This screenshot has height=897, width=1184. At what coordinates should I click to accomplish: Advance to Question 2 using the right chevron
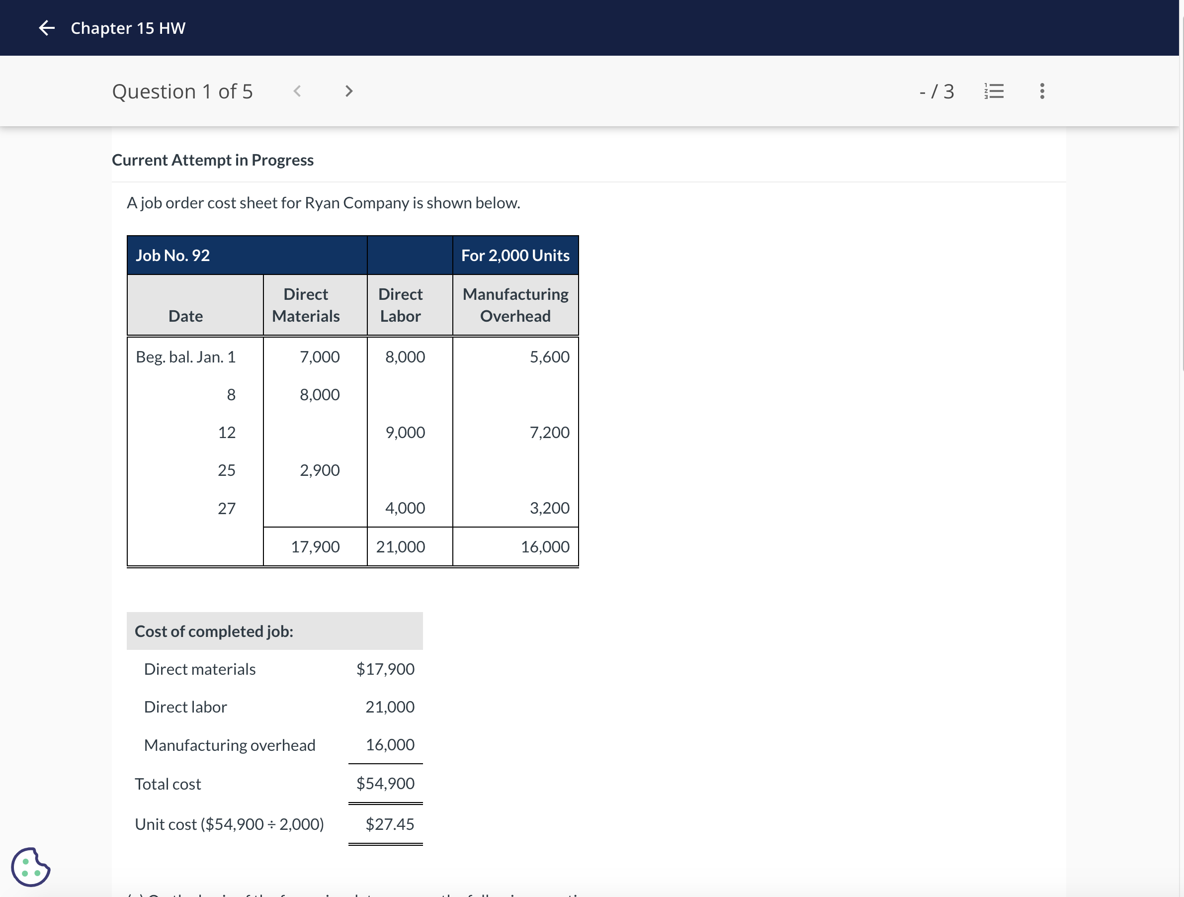[x=348, y=91]
